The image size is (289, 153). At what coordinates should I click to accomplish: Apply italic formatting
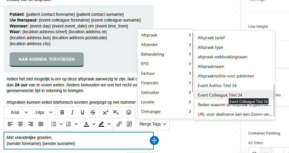point(72,112)
